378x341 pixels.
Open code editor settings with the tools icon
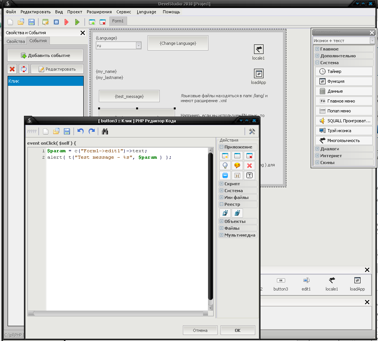[252, 131]
